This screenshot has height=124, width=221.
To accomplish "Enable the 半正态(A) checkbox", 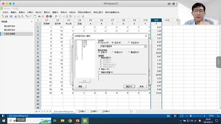I will pos(129,43).
